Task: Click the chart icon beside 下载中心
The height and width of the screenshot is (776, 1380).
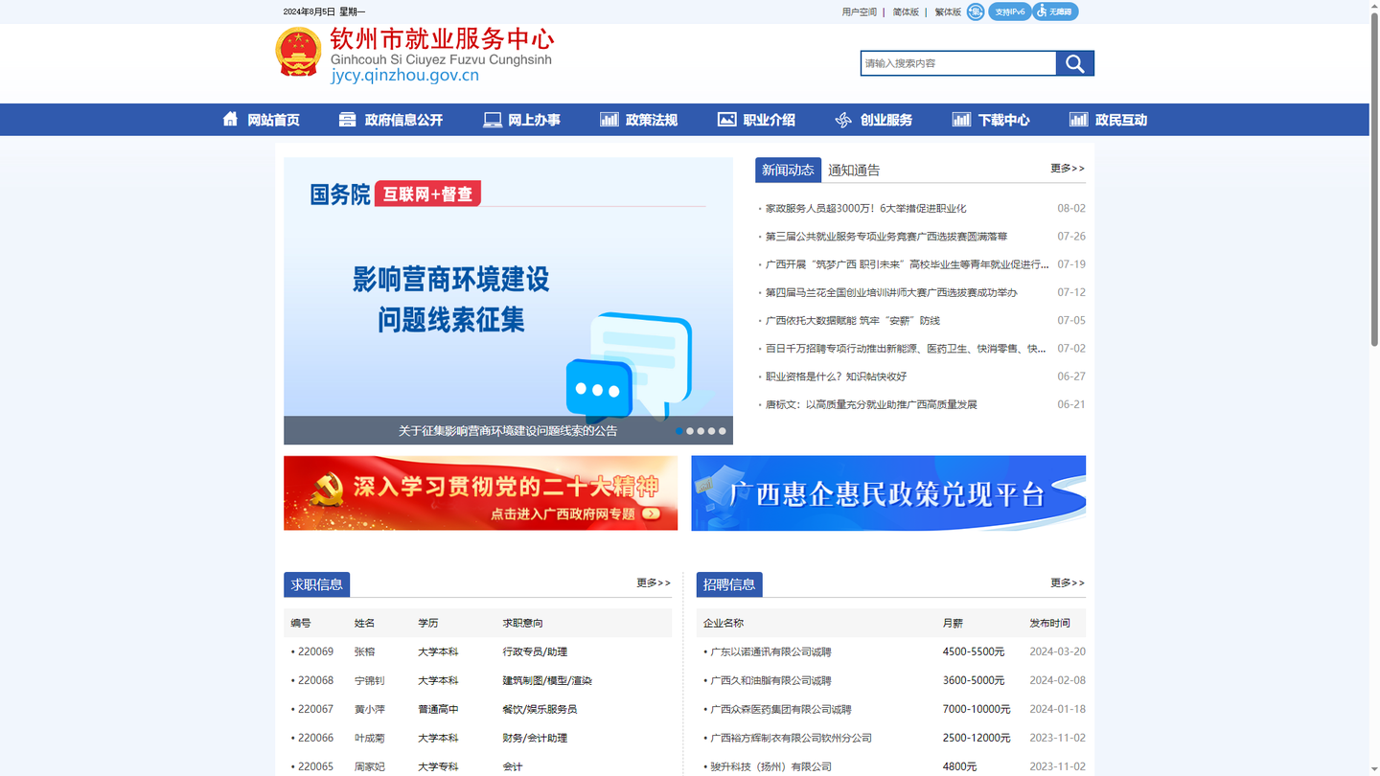Action: [x=961, y=119]
